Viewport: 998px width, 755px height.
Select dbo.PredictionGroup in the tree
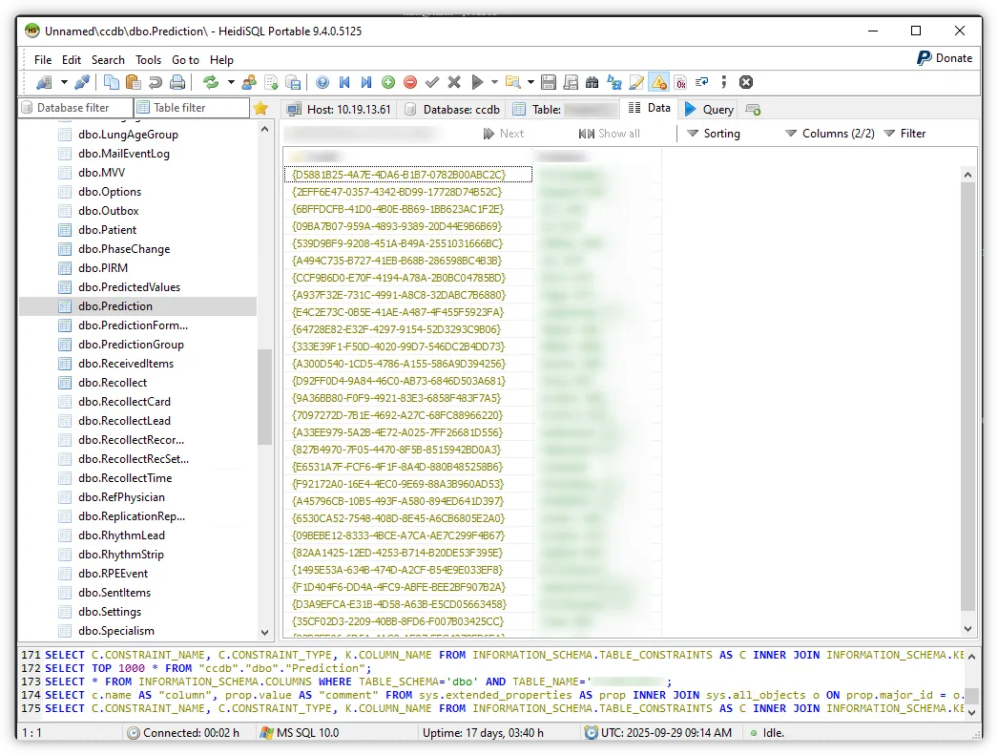(x=131, y=345)
